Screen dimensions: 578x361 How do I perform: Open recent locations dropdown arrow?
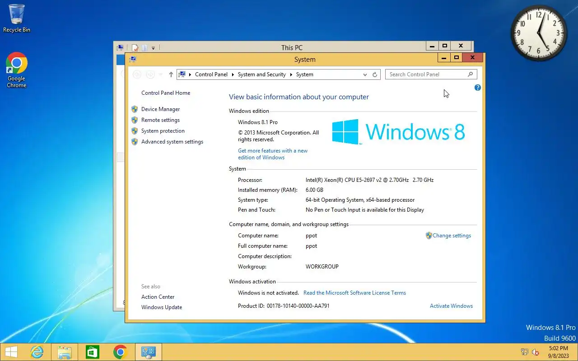pos(161,74)
